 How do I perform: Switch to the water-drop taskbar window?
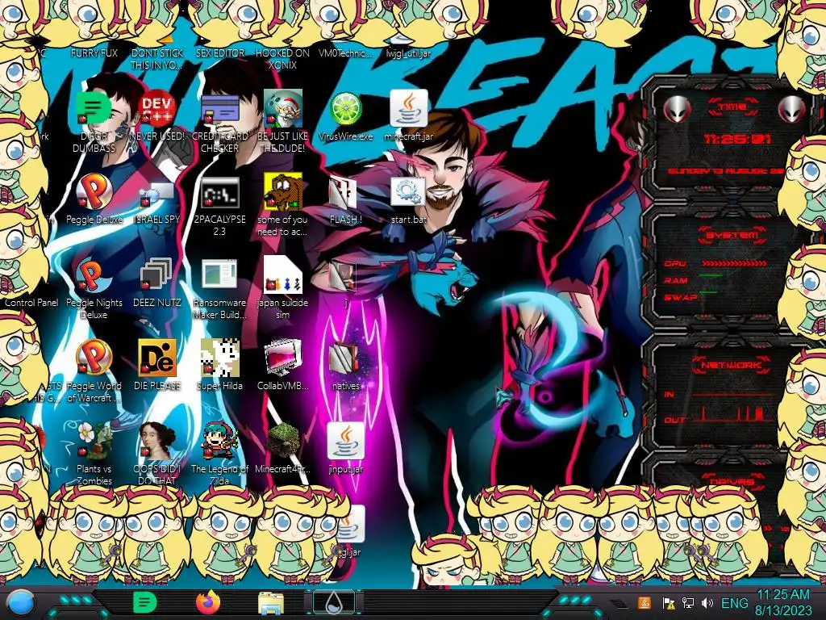pos(334,602)
